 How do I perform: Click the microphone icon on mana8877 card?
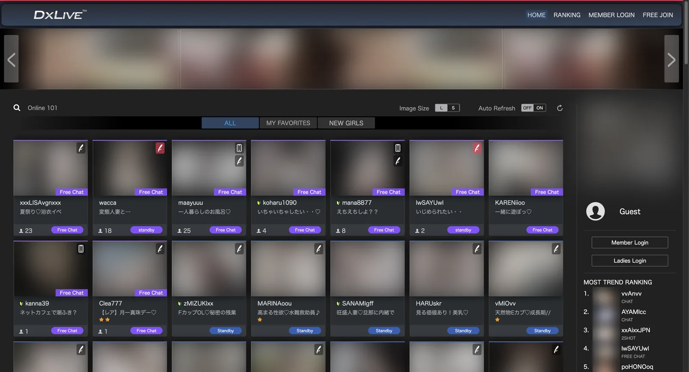[398, 161]
